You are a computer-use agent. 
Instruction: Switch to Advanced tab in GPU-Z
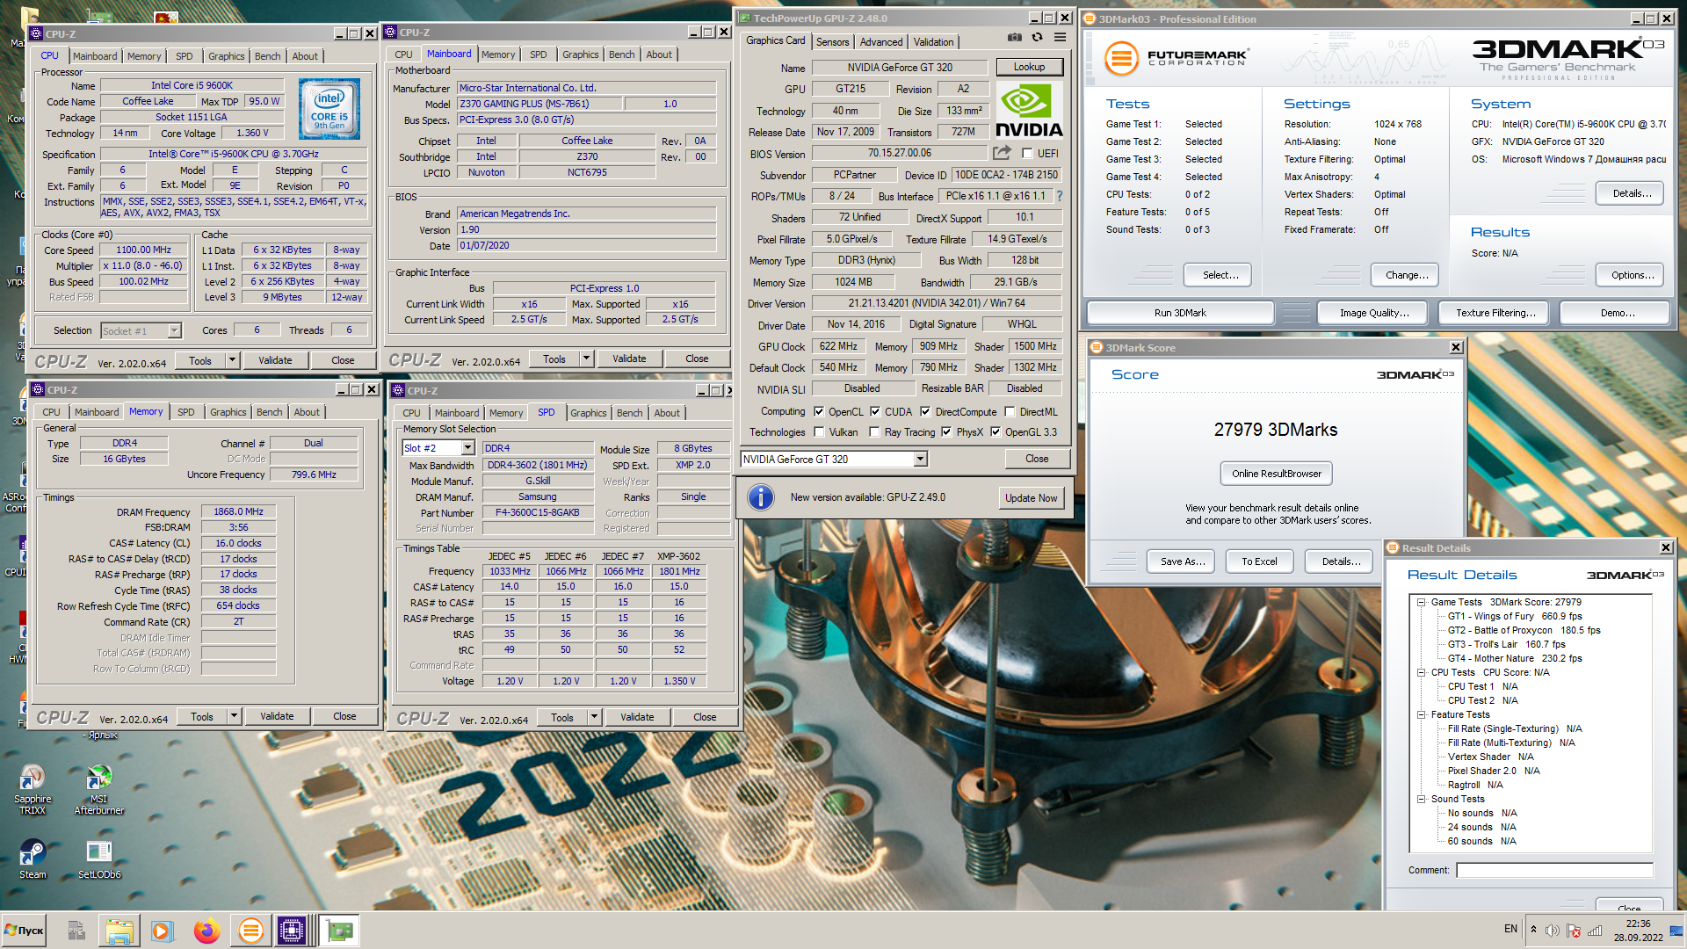click(880, 42)
